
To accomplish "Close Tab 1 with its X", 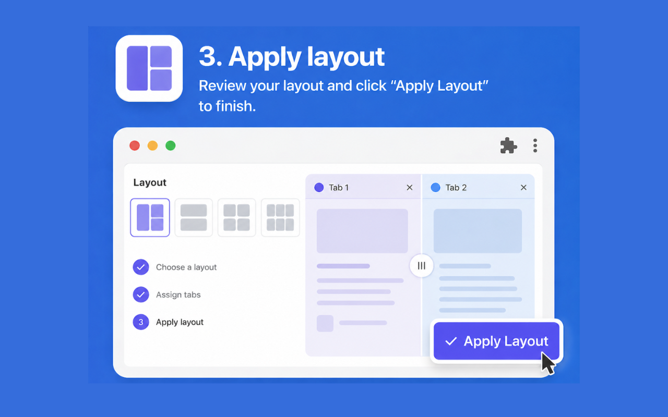I will point(410,188).
